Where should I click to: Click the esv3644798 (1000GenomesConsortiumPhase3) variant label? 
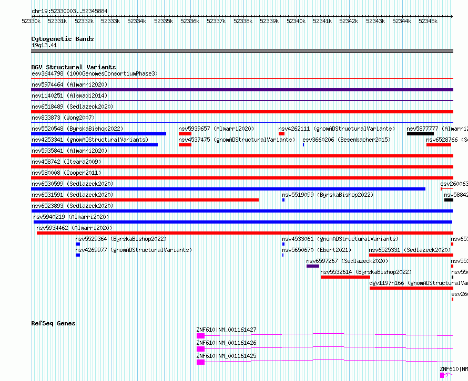coord(95,73)
